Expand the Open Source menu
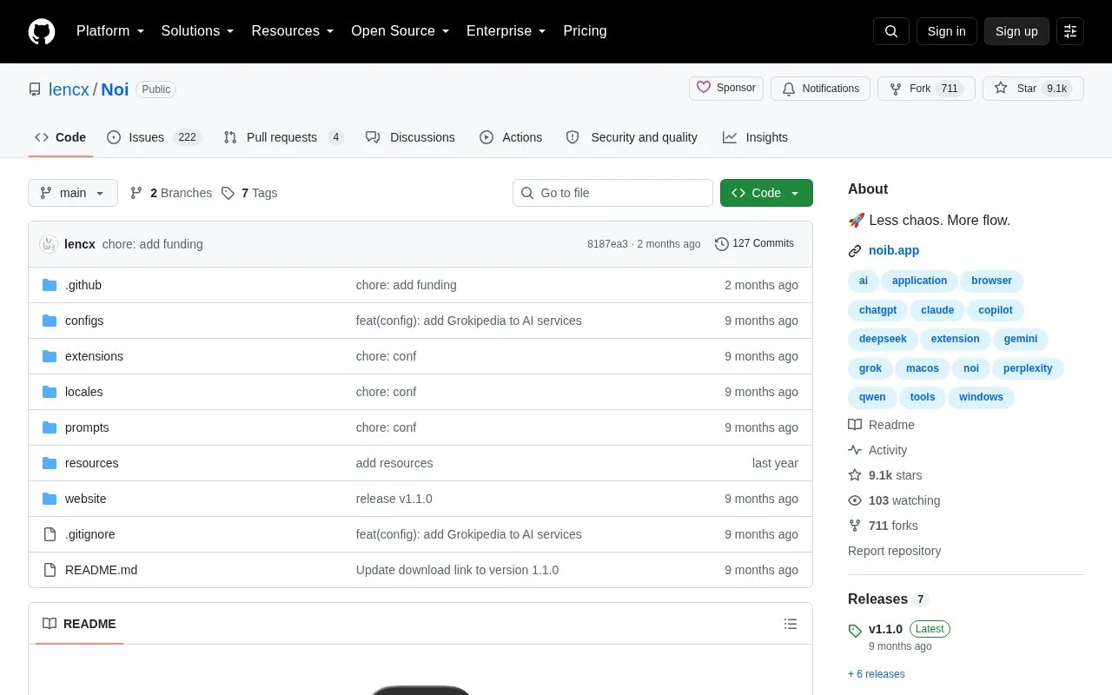The height and width of the screenshot is (695, 1112). [x=400, y=31]
